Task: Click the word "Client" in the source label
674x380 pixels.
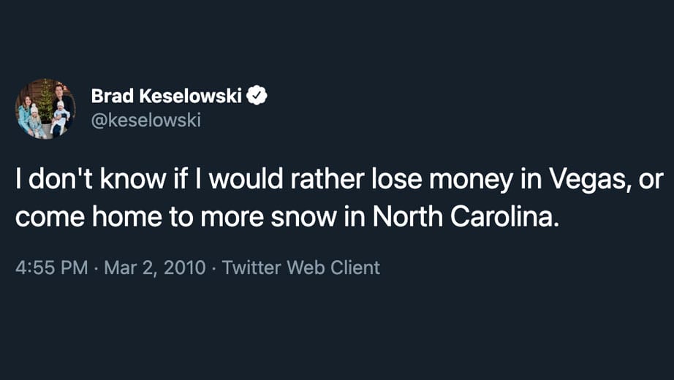Action: 355,267
